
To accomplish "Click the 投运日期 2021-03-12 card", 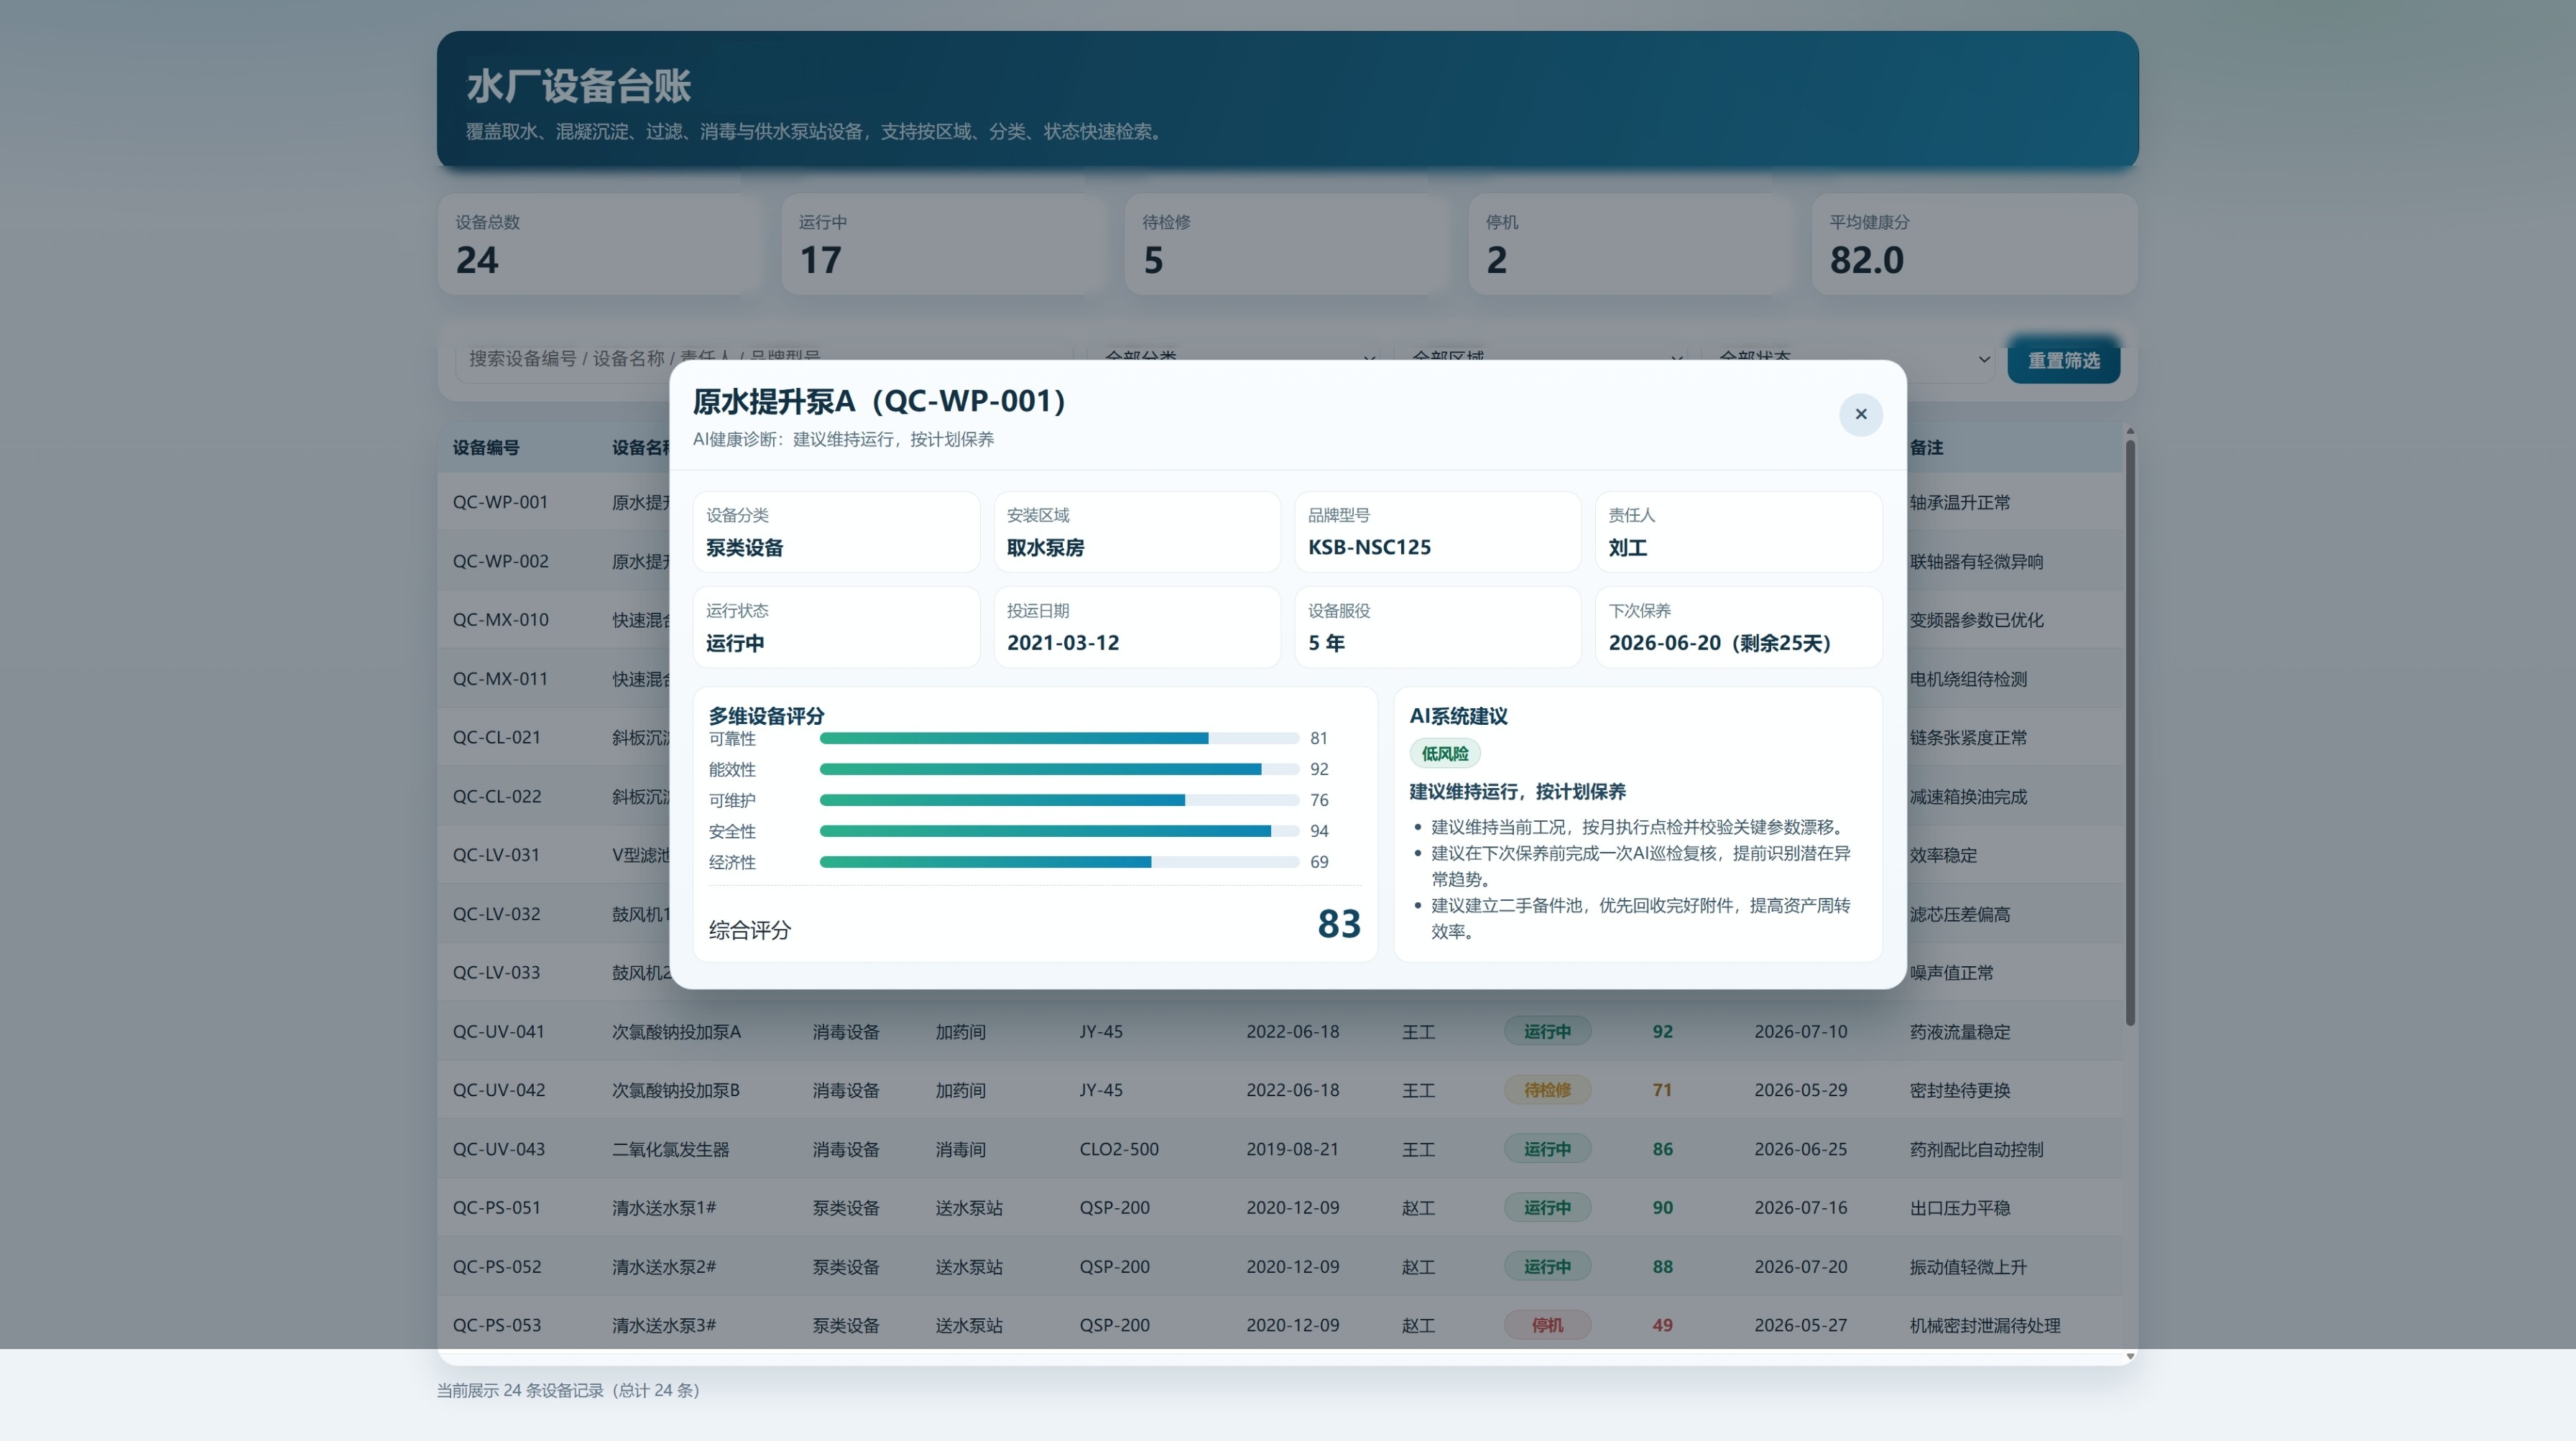I will coord(1136,627).
